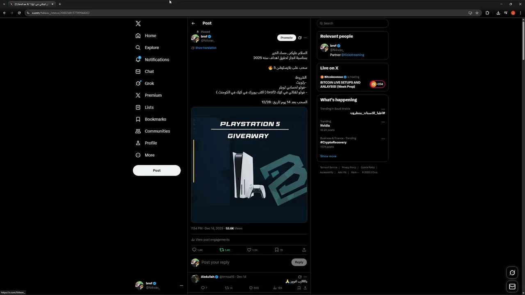Open the browser Downloads icon
Screen dimensions: 525x295
coord(498,13)
